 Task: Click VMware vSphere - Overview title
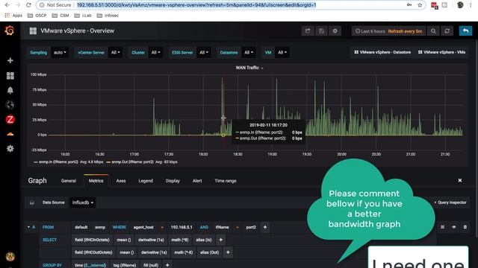coord(78,31)
